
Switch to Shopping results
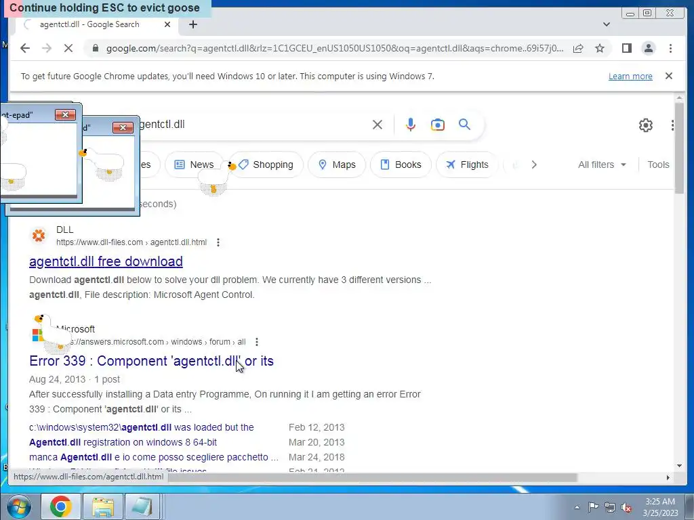(266, 165)
